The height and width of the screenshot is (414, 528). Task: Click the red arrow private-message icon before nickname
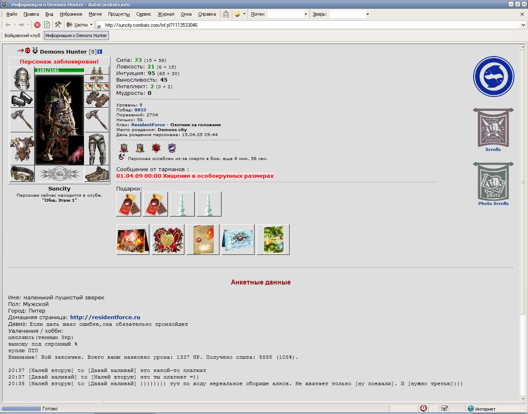pos(21,51)
